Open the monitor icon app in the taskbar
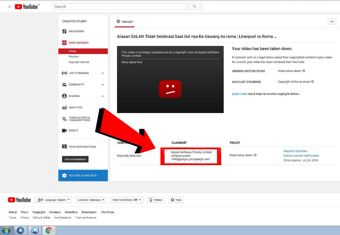The width and height of the screenshot is (340, 235). 35,230
